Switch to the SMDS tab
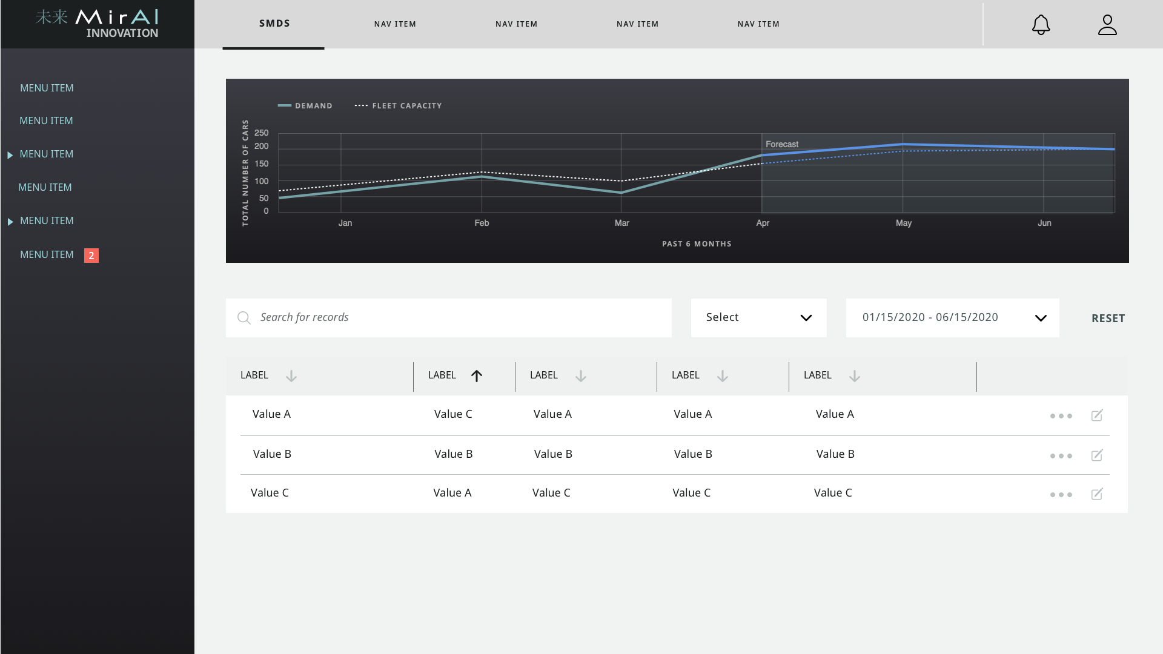1163x654 pixels. pyautogui.click(x=274, y=24)
